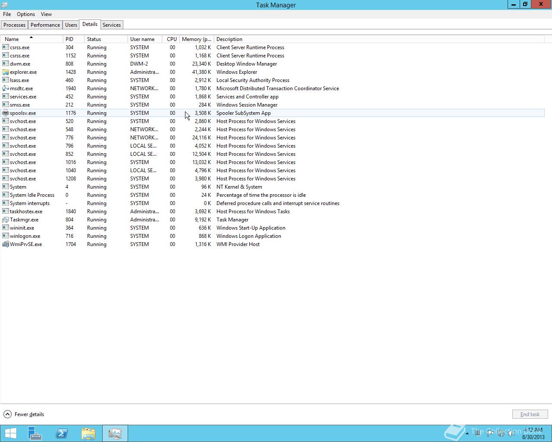The image size is (552, 442).
Task: Sort by the Memory column header
Action: (197, 39)
